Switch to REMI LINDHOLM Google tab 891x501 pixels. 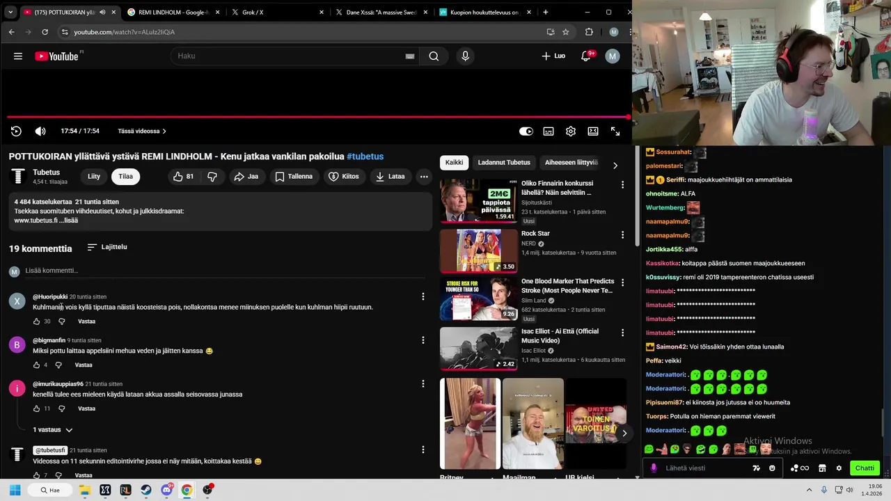tap(173, 12)
